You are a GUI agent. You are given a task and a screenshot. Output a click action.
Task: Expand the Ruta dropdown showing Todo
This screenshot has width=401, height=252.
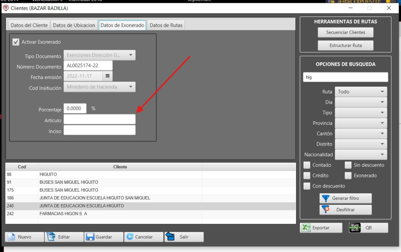[361, 92]
